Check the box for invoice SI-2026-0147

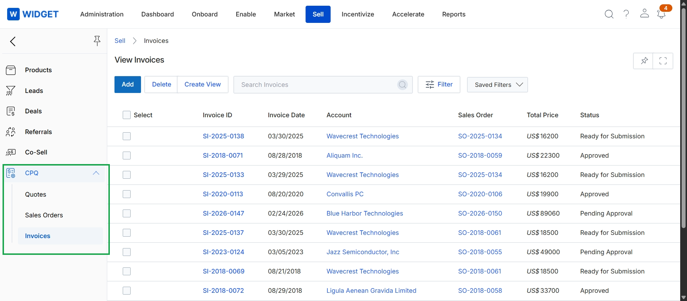pyautogui.click(x=127, y=213)
